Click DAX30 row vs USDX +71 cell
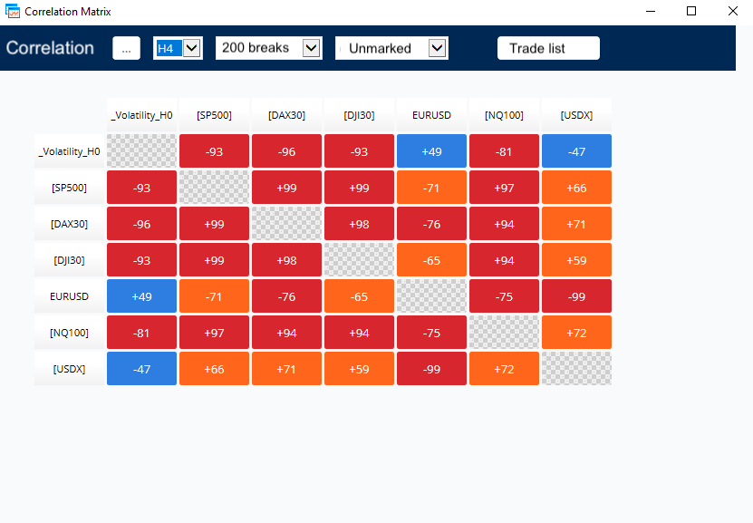The image size is (753, 523). tap(576, 224)
